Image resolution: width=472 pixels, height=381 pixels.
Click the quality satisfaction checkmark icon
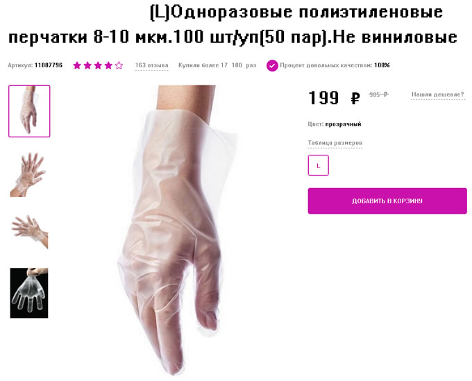(x=272, y=65)
